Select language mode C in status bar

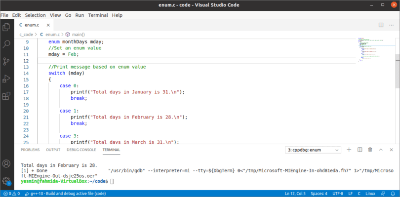pos(359,194)
